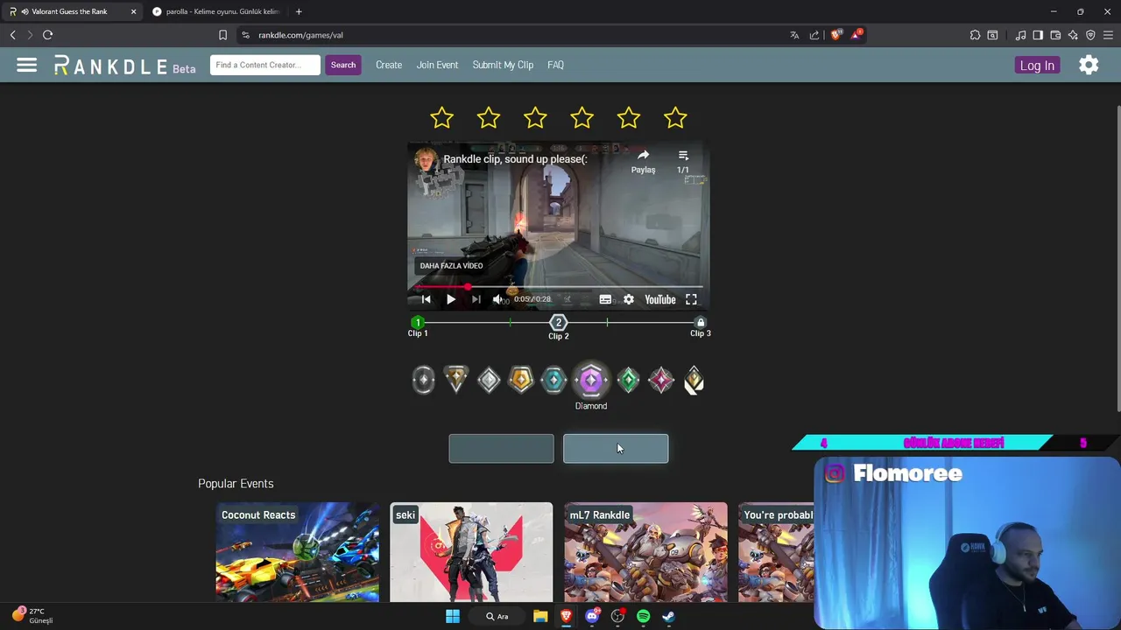1121x630 pixels.
Task: Click the purple Search button
Action: tap(343, 65)
